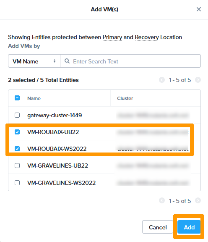Click the Cluster column header

pyautogui.click(x=125, y=98)
